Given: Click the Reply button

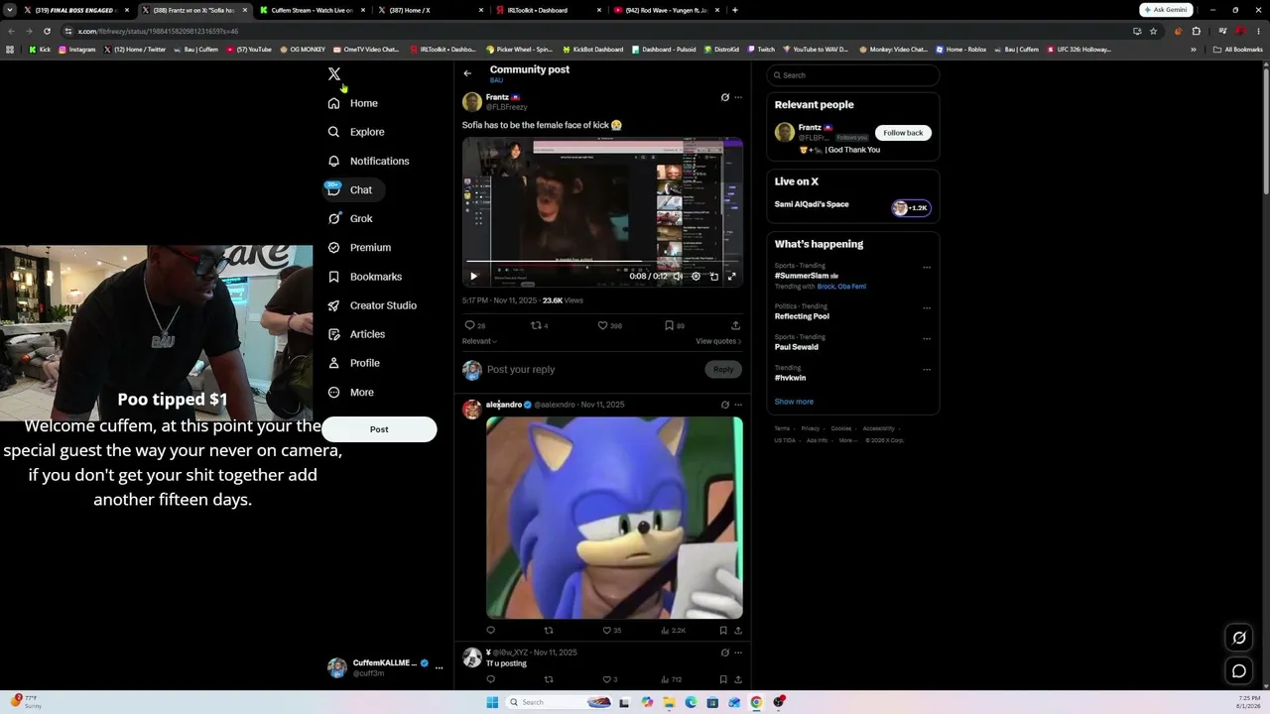Looking at the screenshot, I should pyautogui.click(x=723, y=369).
